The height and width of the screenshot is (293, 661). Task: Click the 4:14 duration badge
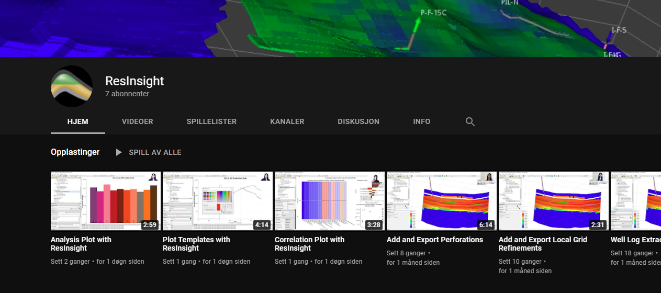[262, 225]
